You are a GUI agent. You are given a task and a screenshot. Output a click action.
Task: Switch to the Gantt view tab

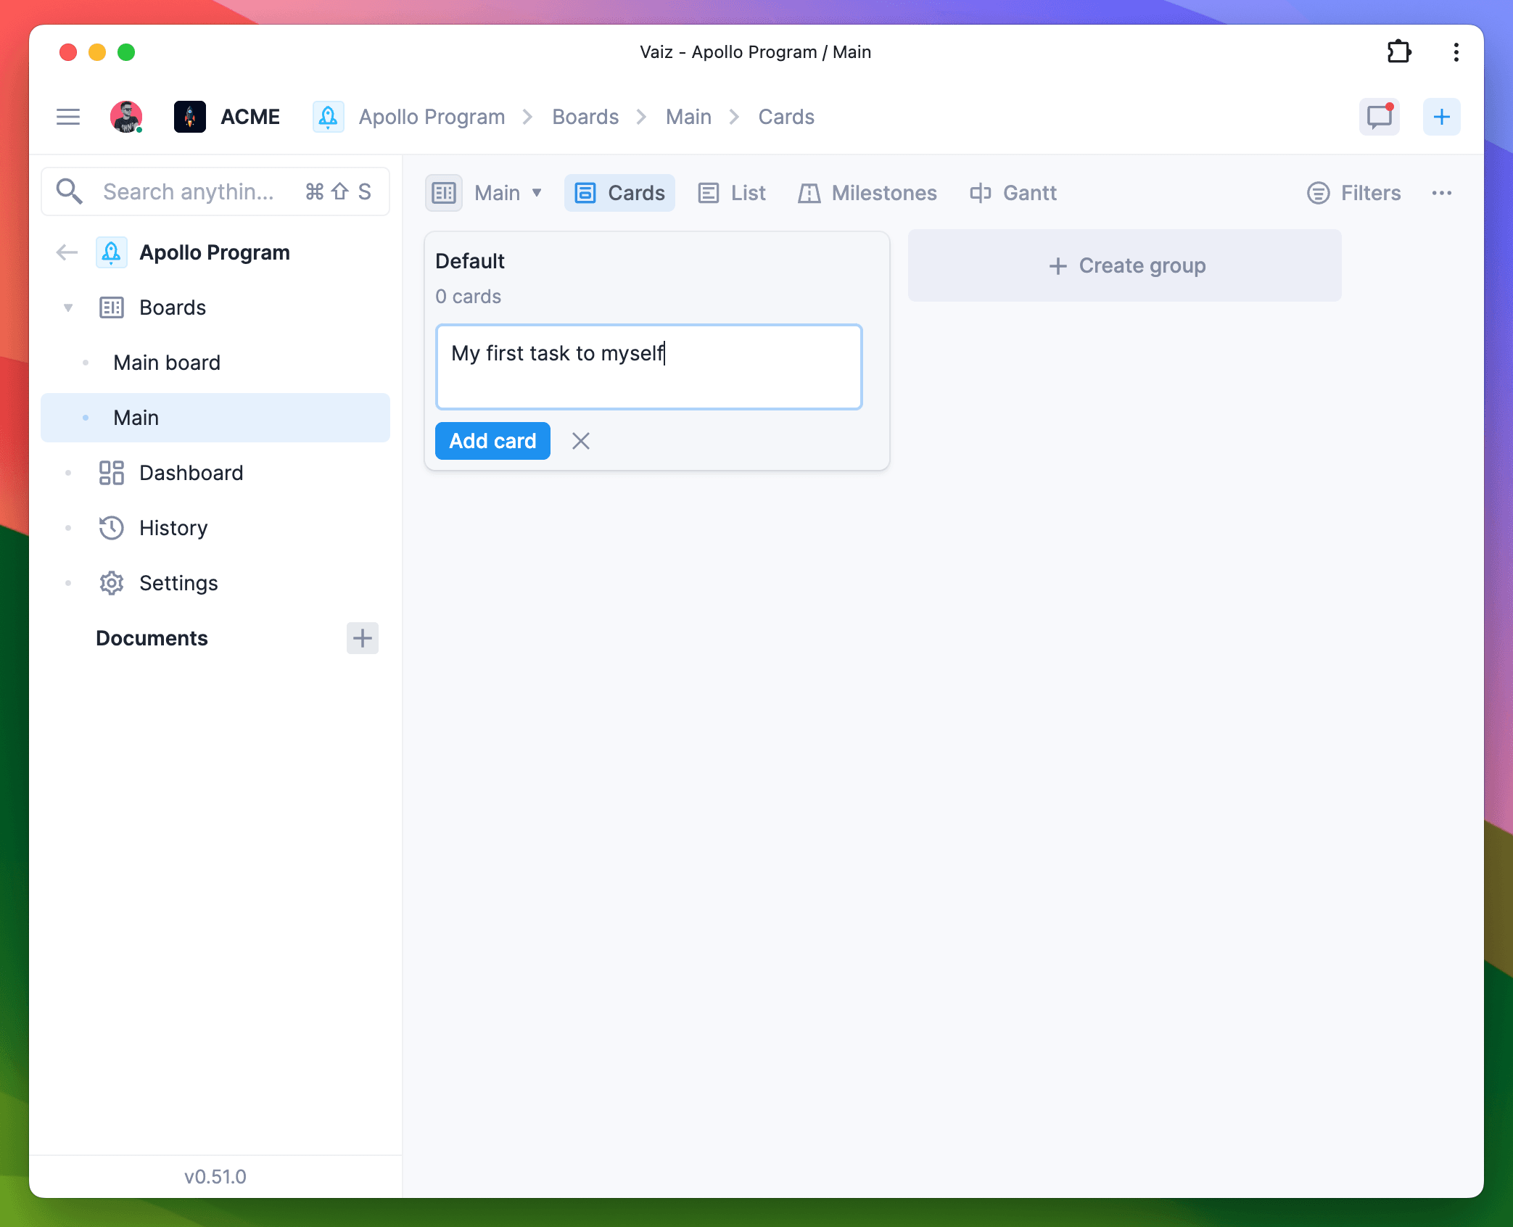pos(1013,192)
